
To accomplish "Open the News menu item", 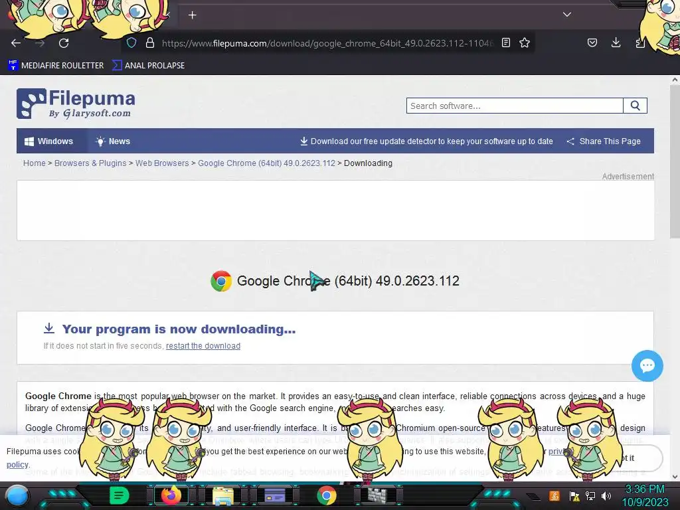I will (x=113, y=141).
